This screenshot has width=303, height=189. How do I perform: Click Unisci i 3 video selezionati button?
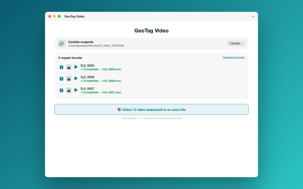151,109
